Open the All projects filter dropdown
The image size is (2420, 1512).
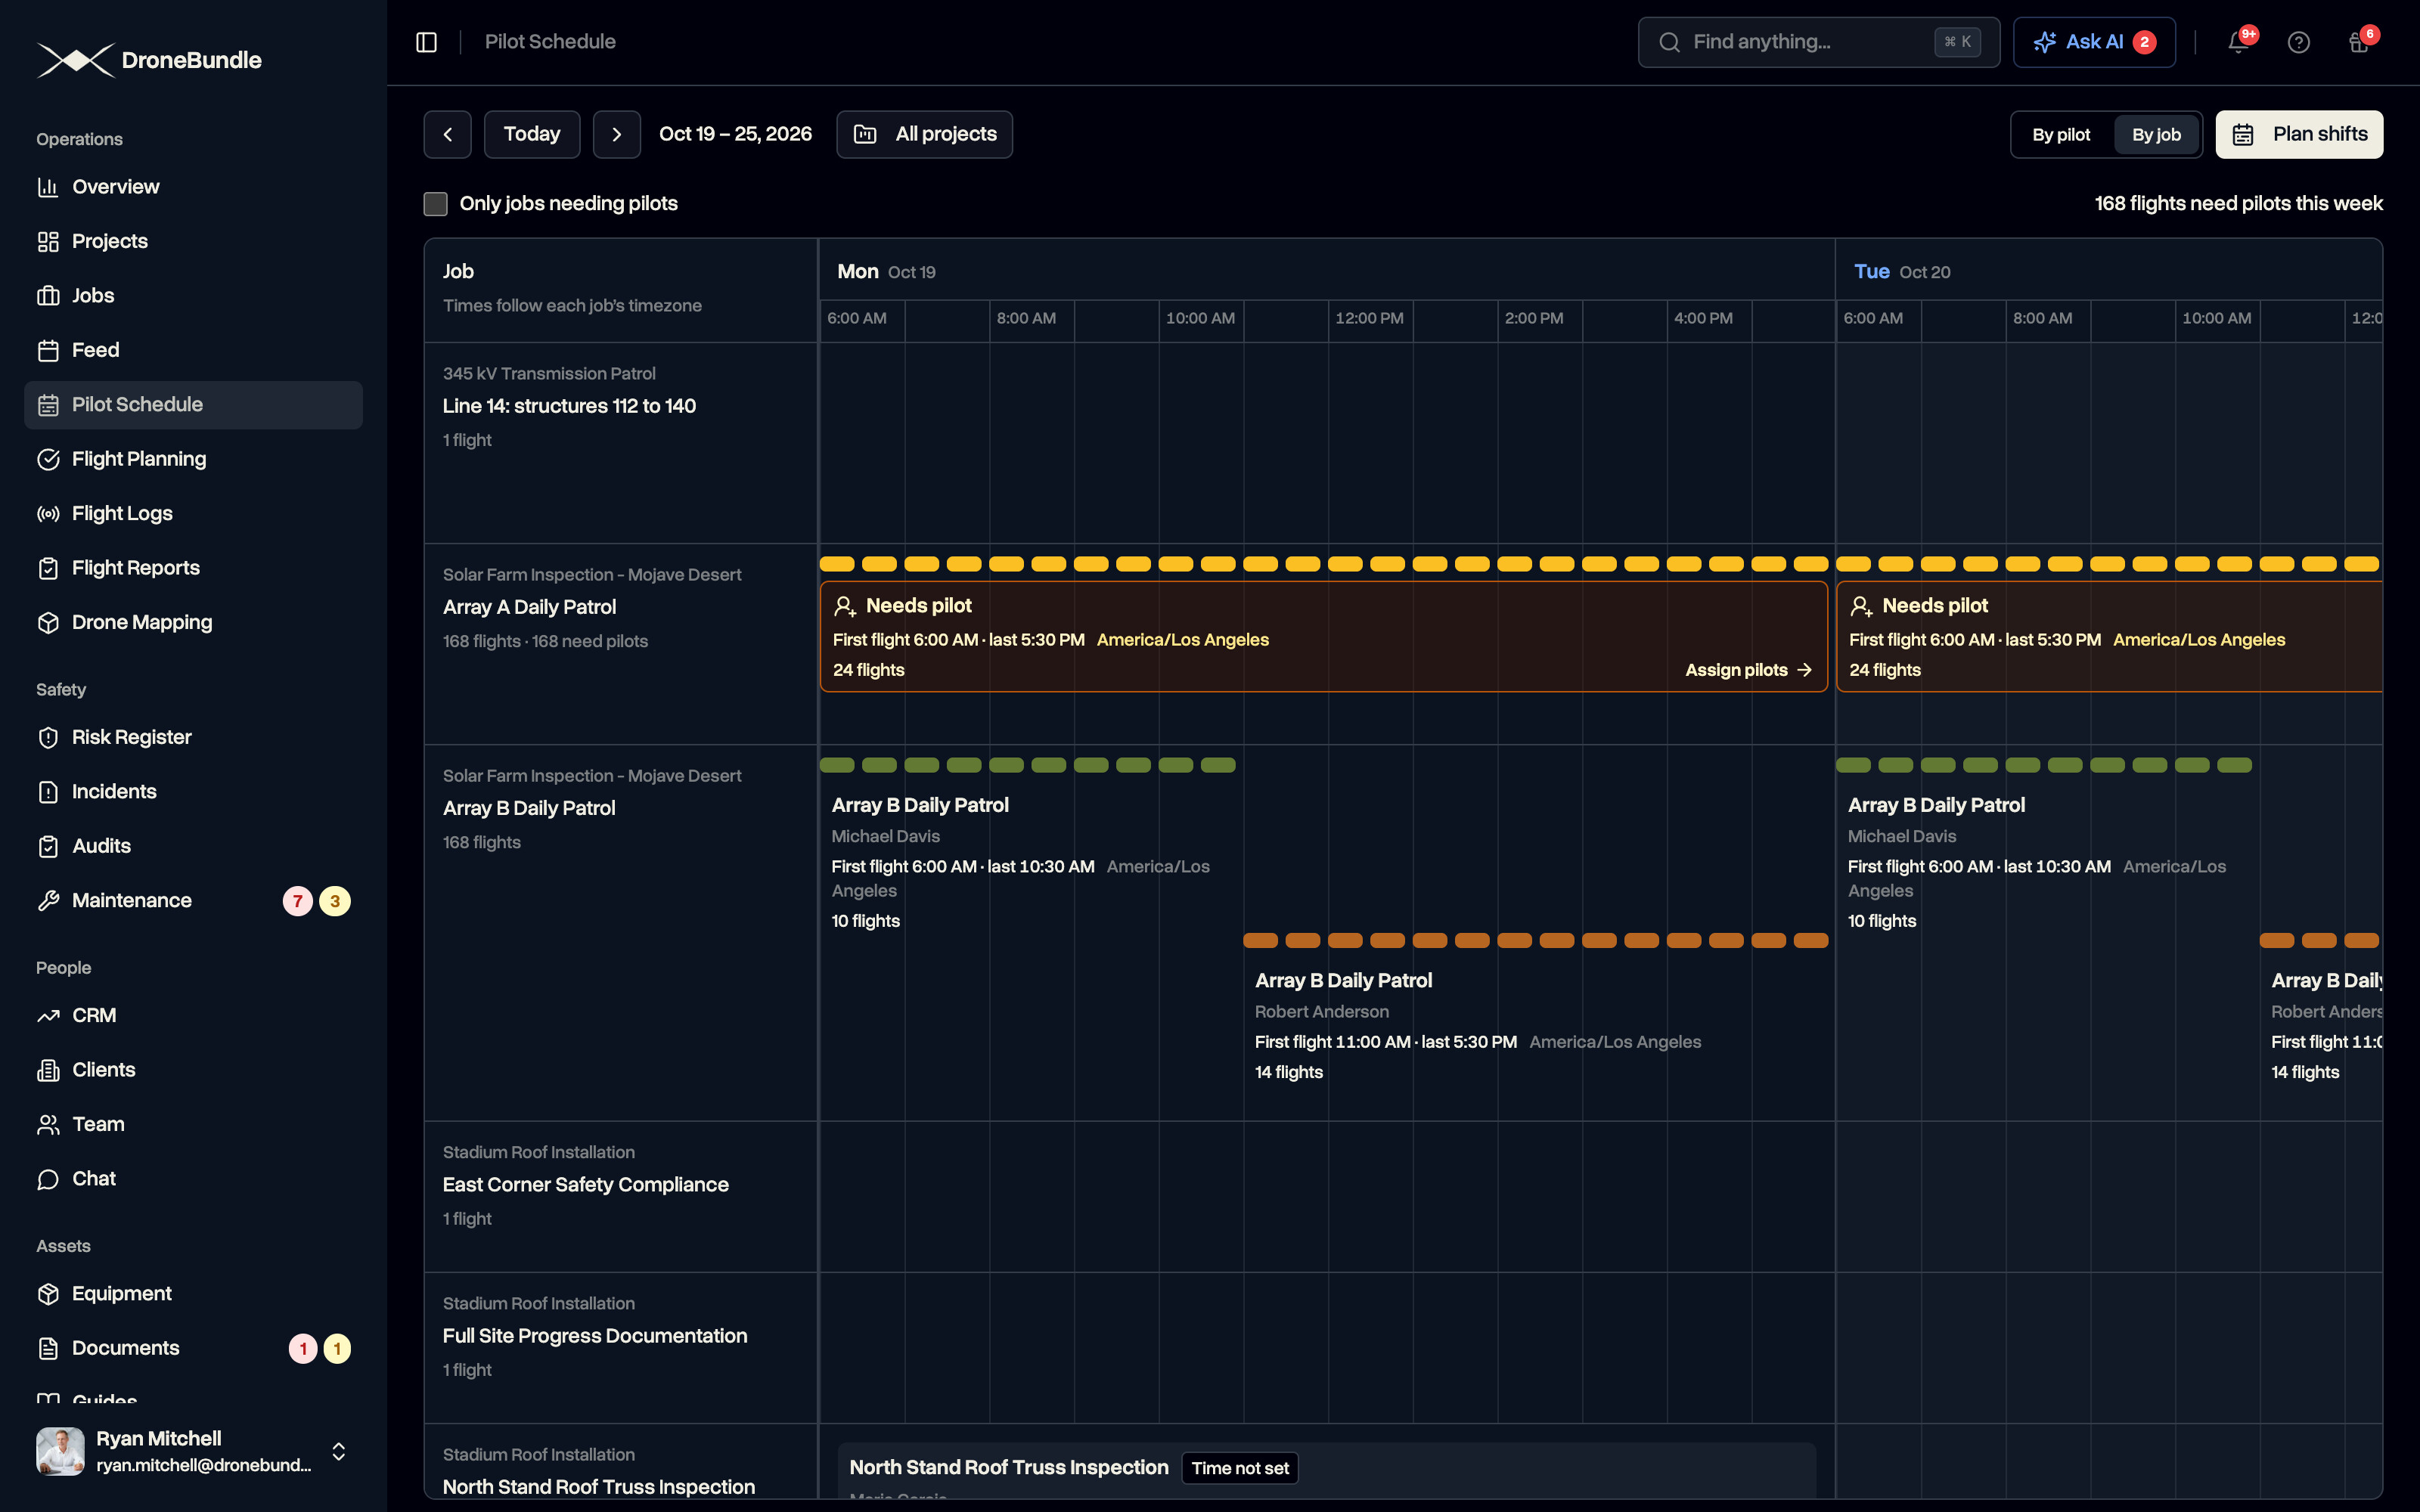pos(924,134)
